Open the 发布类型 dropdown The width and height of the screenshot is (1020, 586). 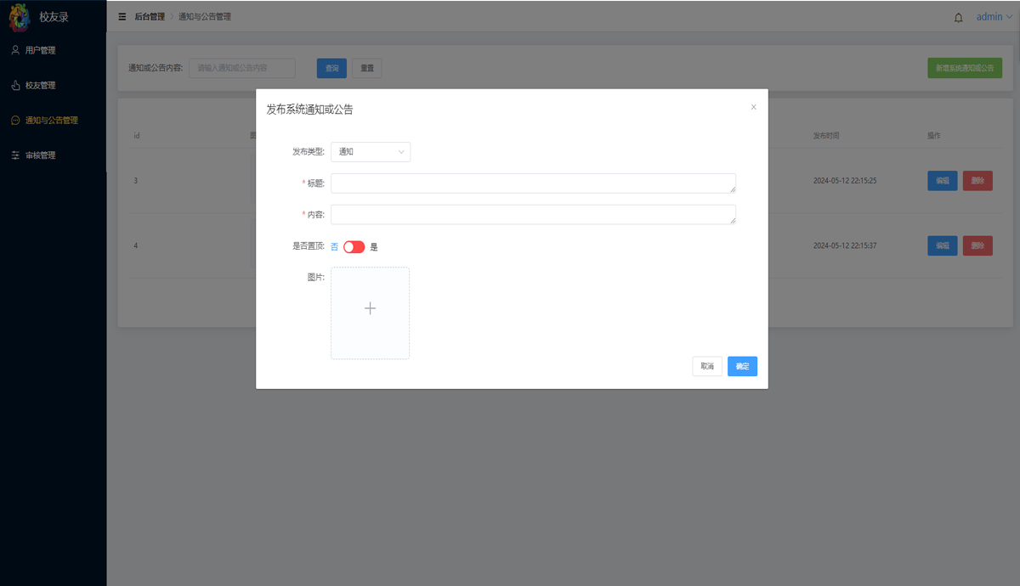tap(370, 152)
